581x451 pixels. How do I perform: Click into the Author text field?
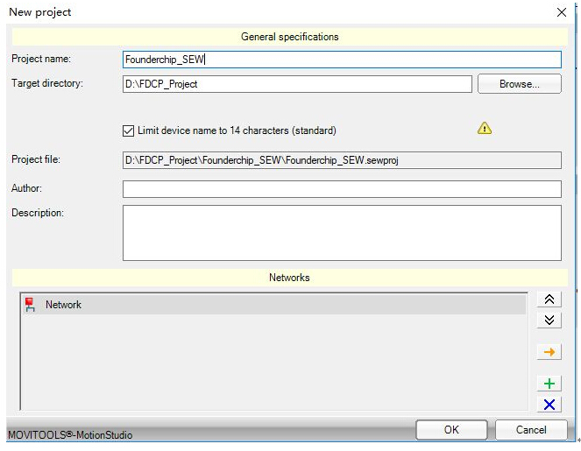coord(342,189)
